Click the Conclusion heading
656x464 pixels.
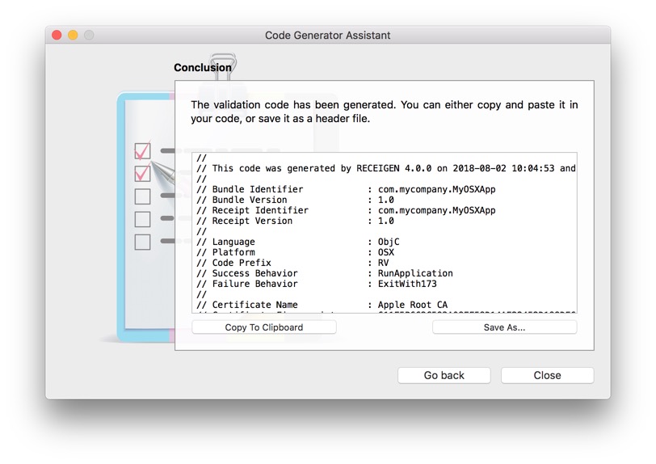click(202, 68)
